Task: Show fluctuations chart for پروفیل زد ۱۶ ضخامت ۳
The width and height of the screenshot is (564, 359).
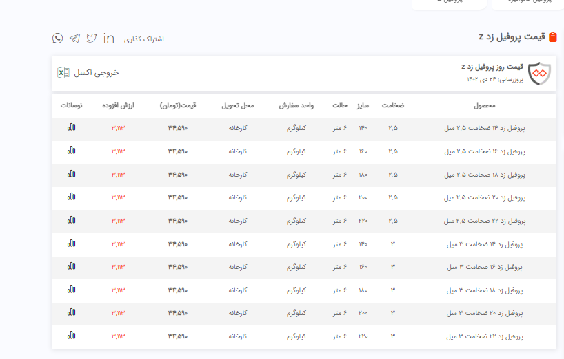Action: click(71, 266)
